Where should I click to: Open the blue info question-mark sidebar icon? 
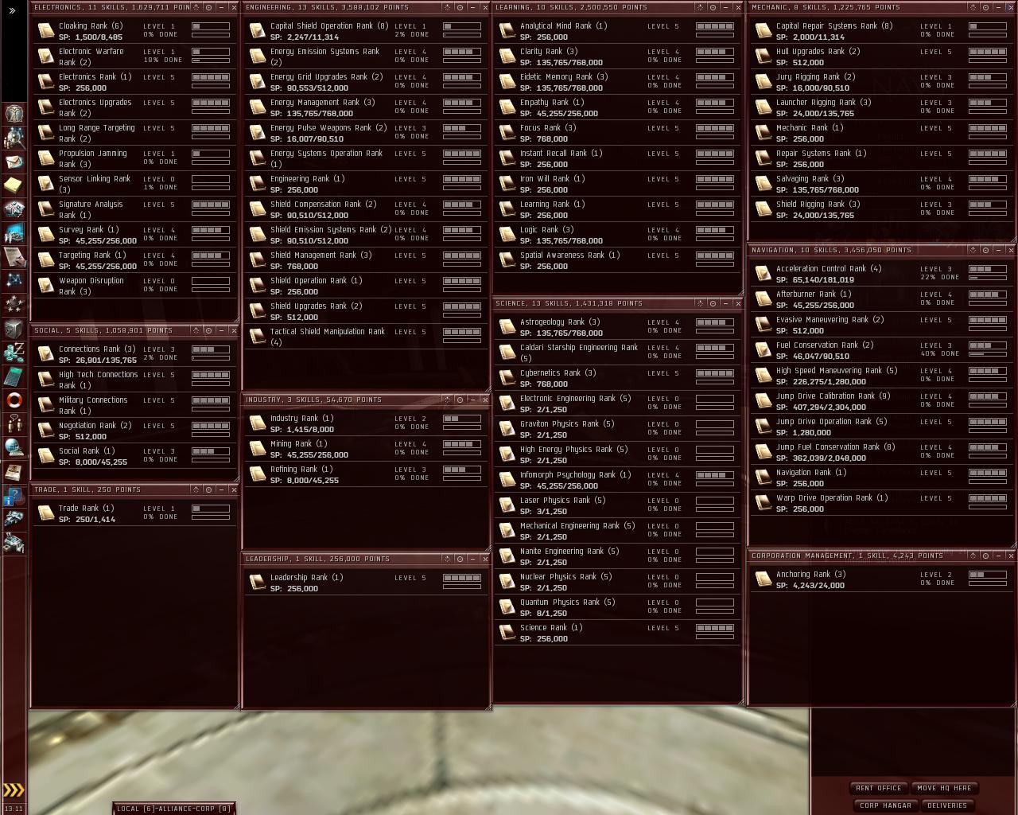click(x=14, y=497)
